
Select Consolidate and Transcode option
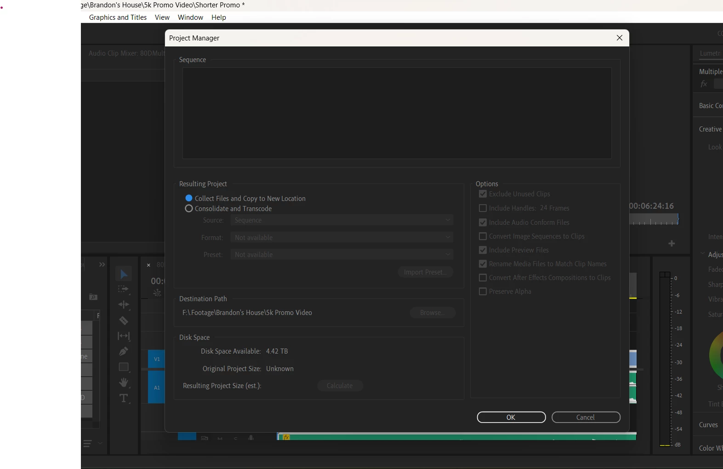tap(228, 209)
